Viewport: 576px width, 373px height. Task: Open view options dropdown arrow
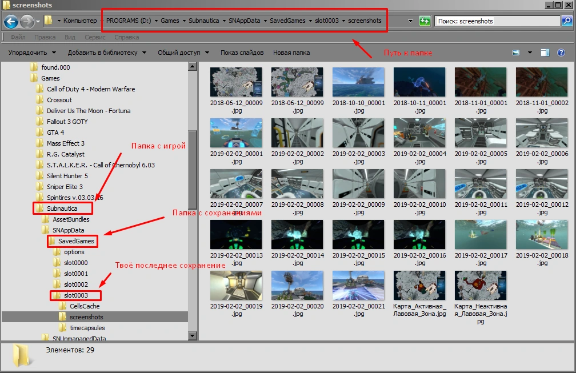point(530,53)
